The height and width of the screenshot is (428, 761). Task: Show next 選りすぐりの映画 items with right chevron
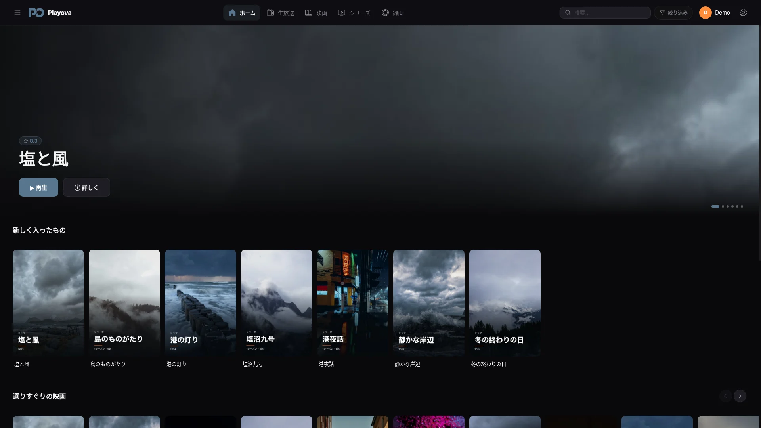pyautogui.click(x=740, y=396)
